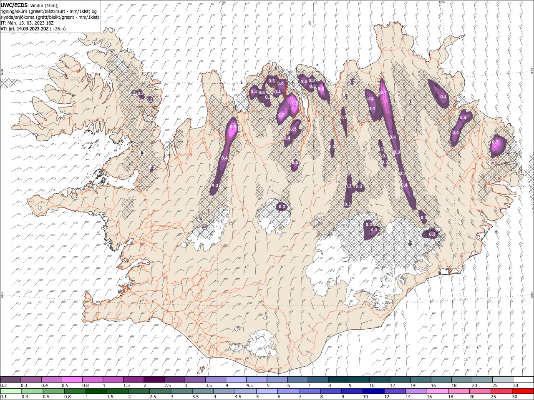Click the '3.5' label in the snow legend row
The image size is (534, 400).
tap(209, 386)
